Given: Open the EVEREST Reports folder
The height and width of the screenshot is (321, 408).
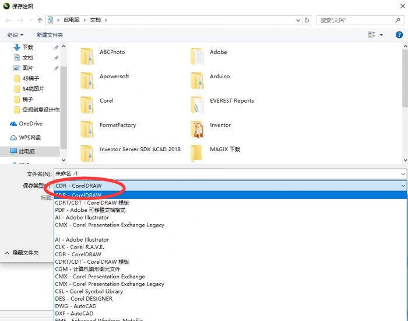Looking at the screenshot, I should point(231,100).
